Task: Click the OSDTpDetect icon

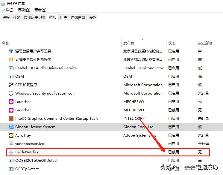Action: (11, 169)
